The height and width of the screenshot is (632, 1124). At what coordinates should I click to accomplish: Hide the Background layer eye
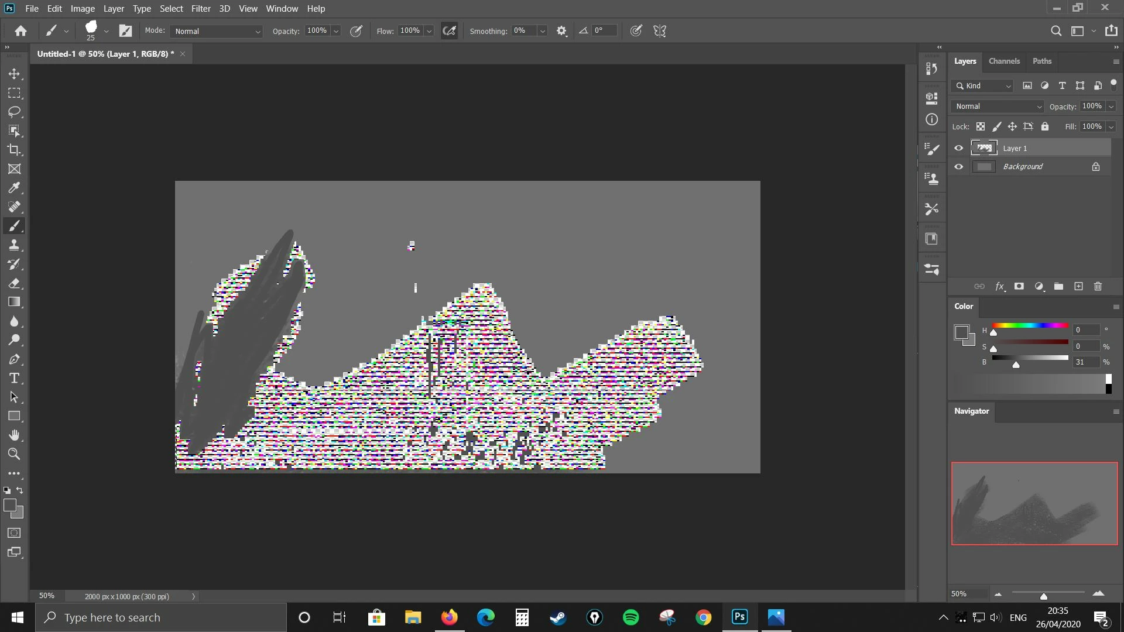(x=958, y=167)
